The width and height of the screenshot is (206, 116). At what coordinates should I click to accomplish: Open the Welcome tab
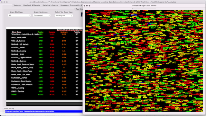pos(17,5)
